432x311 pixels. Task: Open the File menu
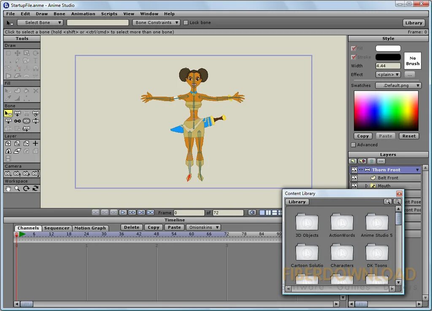pyautogui.click(x=11, y=14)
